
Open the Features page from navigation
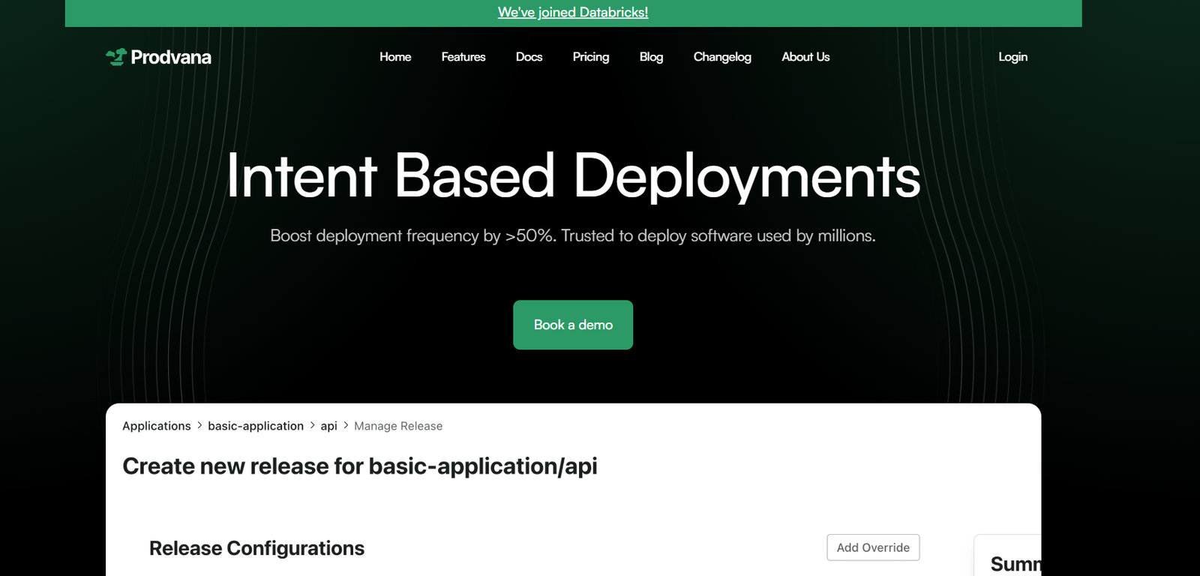coord(463,57)
